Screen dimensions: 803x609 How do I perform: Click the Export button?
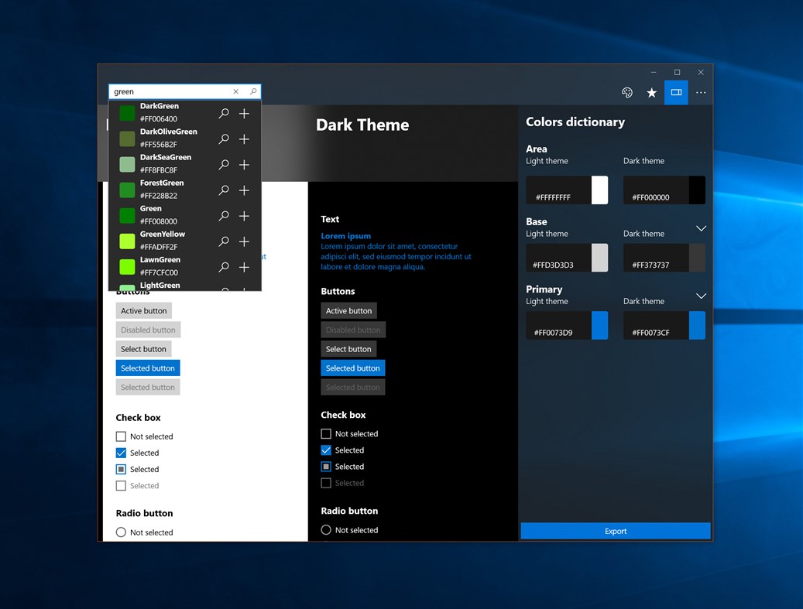coord(616,531)
